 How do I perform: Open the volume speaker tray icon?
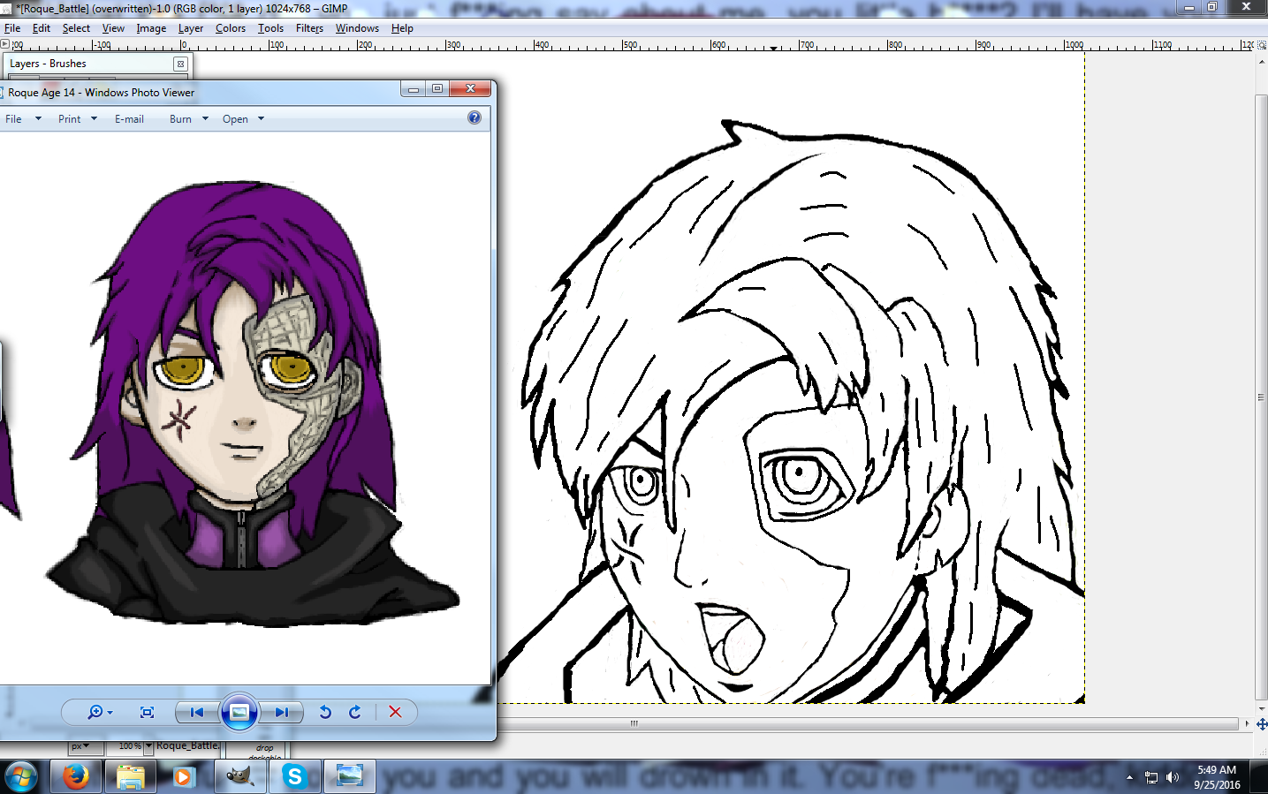[x=1173, y=777]
